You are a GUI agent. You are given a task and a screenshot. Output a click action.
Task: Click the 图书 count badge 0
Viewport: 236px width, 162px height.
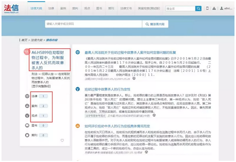pos(43,126)
